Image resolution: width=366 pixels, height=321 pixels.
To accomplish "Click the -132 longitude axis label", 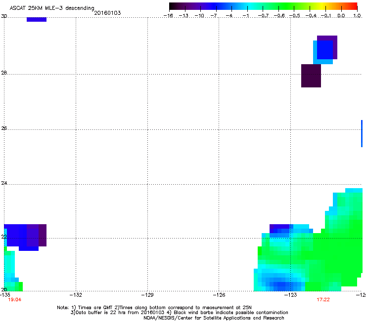I will tap(76, 295).
